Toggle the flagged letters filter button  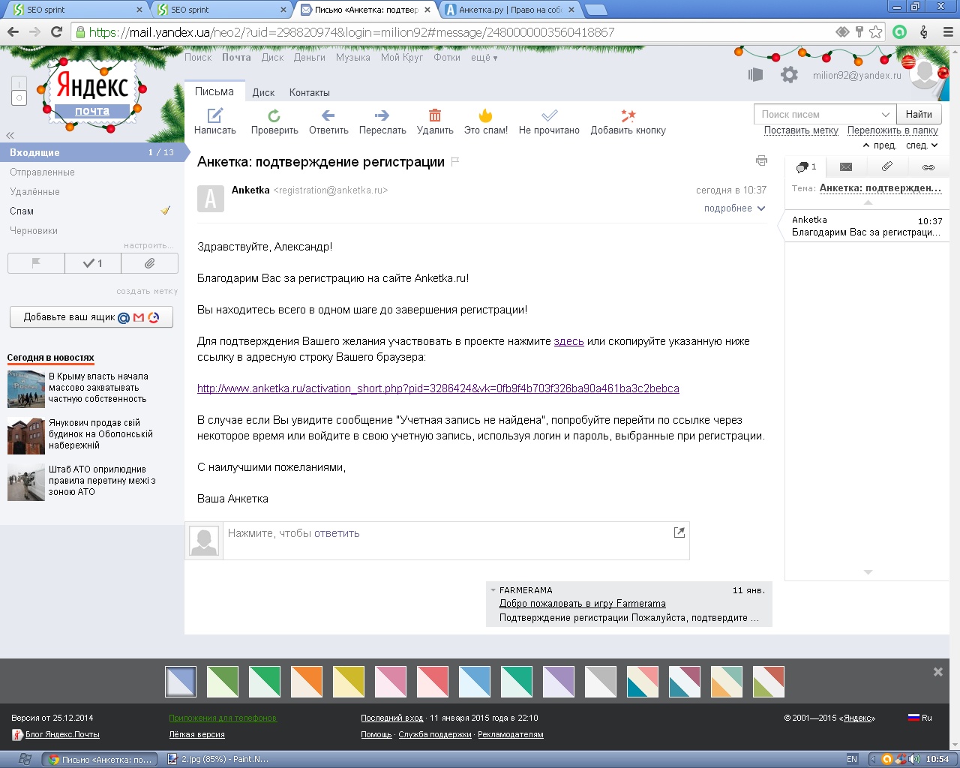(36, 263)
